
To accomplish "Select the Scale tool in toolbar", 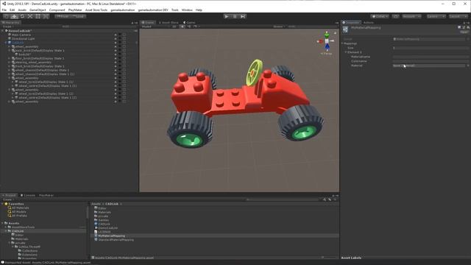I will pyautogui.click(x=30, y=16).
